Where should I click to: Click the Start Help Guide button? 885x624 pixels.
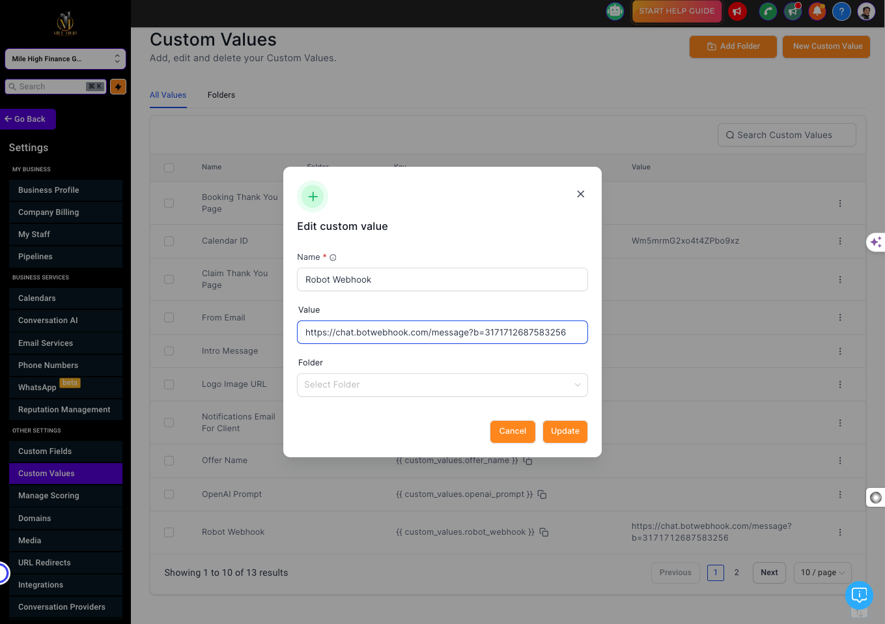tap(677, 11)
